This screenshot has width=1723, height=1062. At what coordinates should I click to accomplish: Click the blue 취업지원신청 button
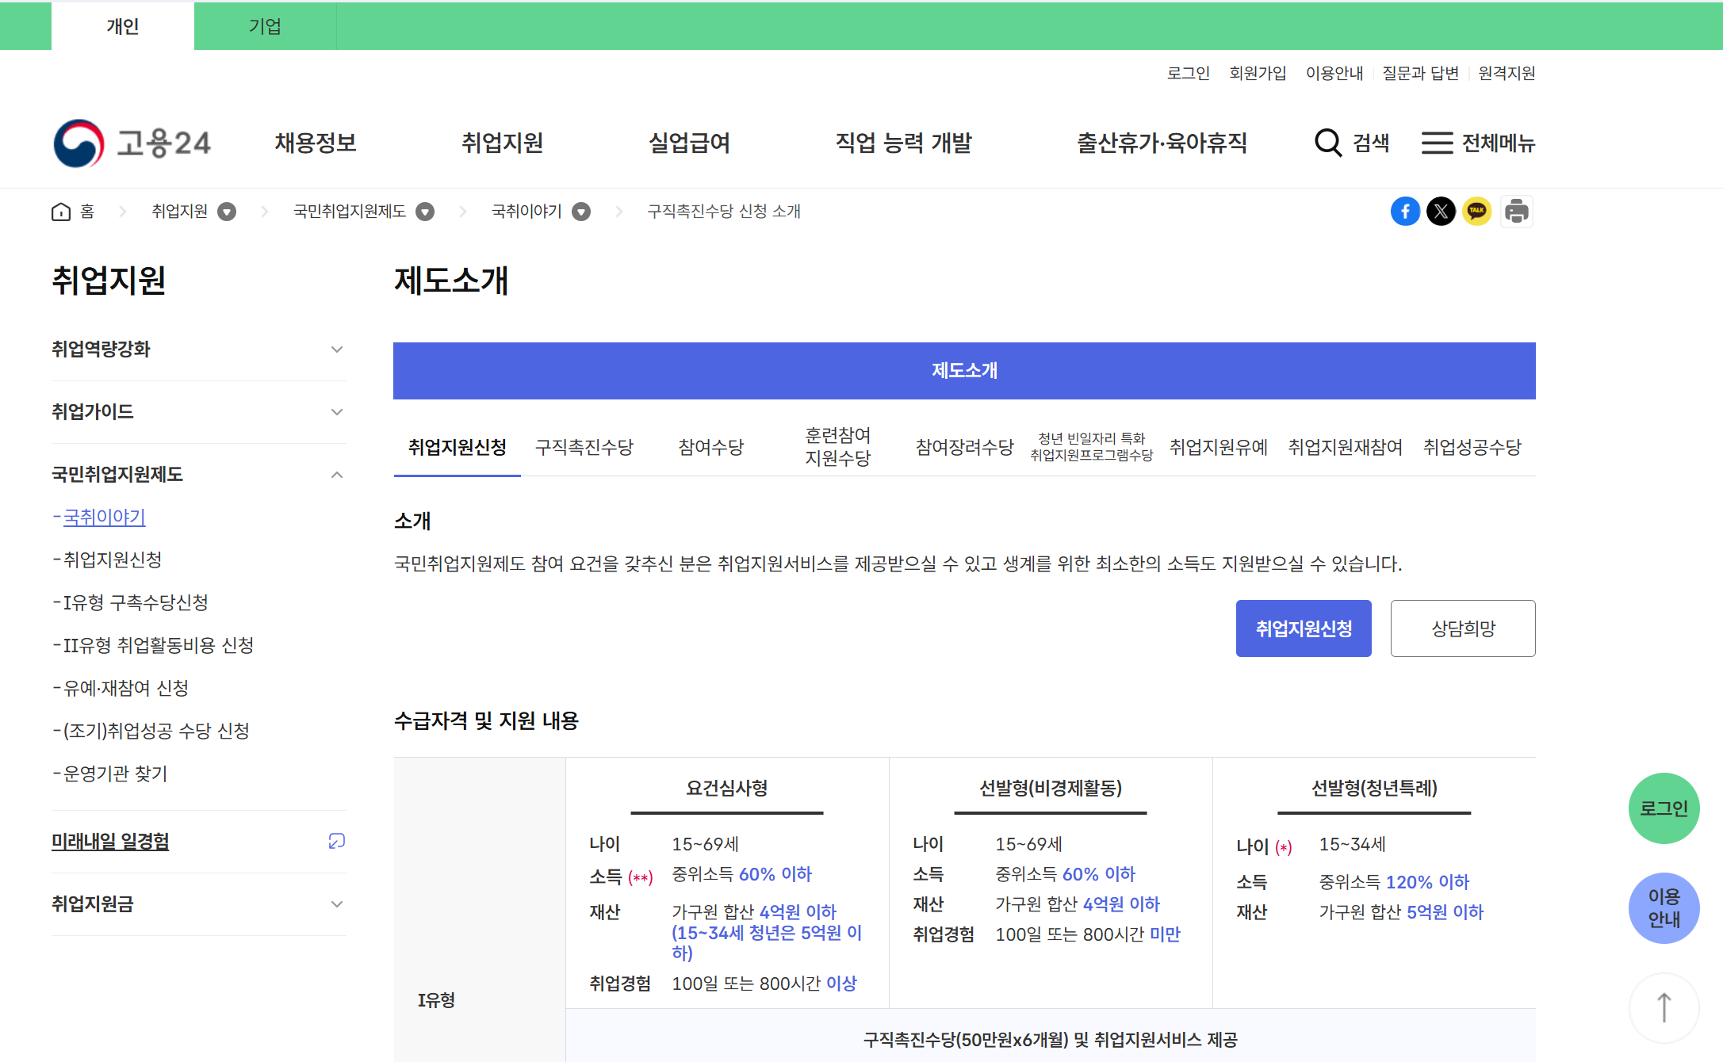click(1303, 628)
